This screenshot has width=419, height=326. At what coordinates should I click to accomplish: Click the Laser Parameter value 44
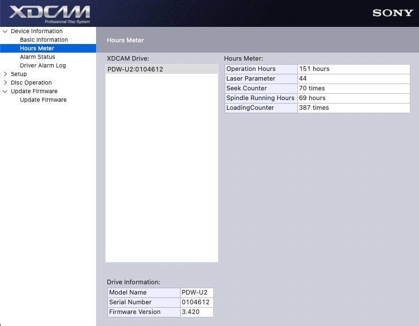(303, 79)
